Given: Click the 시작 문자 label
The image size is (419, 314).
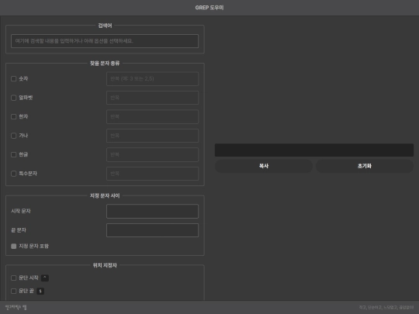Looking at the screenshot, I should 21,211.
